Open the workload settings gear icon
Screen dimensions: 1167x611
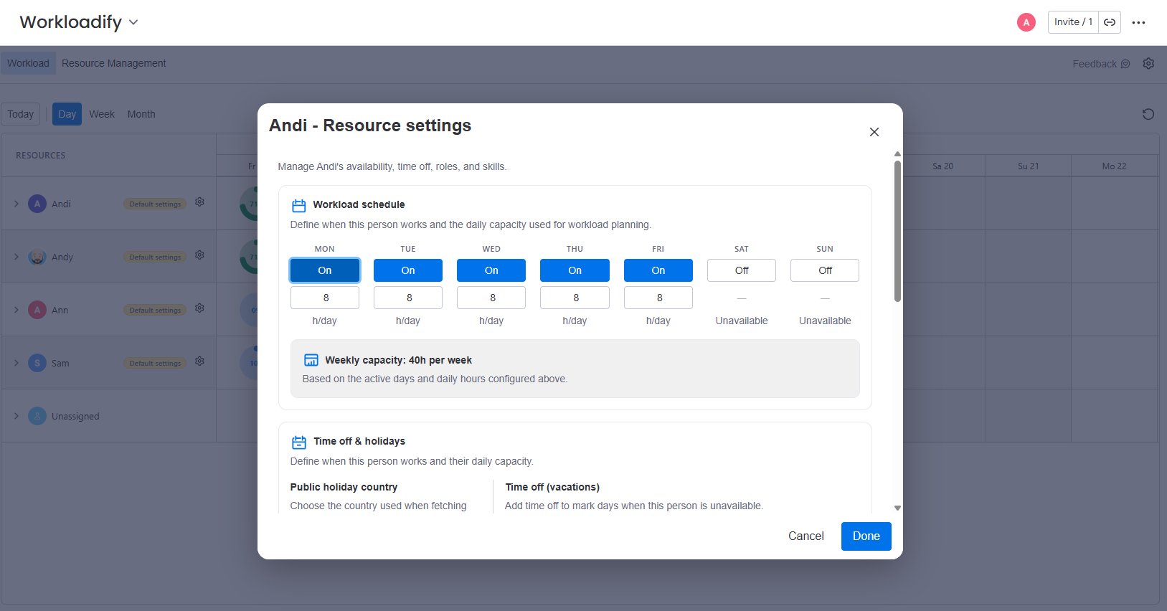pyautogui.click(x=1148, y=63)
